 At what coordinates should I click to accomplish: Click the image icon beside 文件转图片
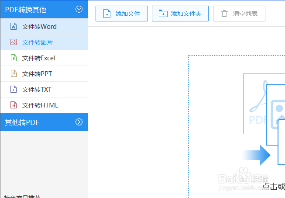pos(14,42)
